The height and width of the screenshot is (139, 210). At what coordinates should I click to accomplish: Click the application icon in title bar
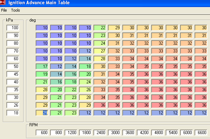click(3, 2)
